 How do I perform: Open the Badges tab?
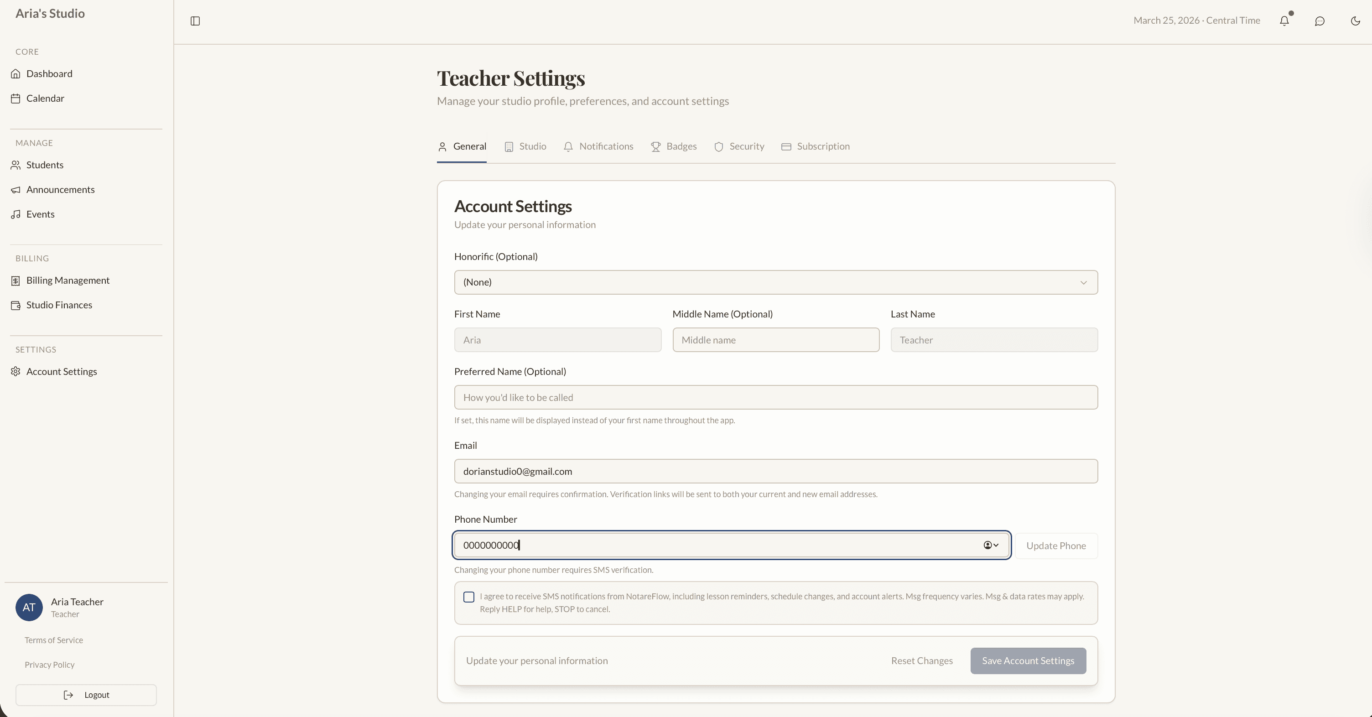click(x=673, y=146)
